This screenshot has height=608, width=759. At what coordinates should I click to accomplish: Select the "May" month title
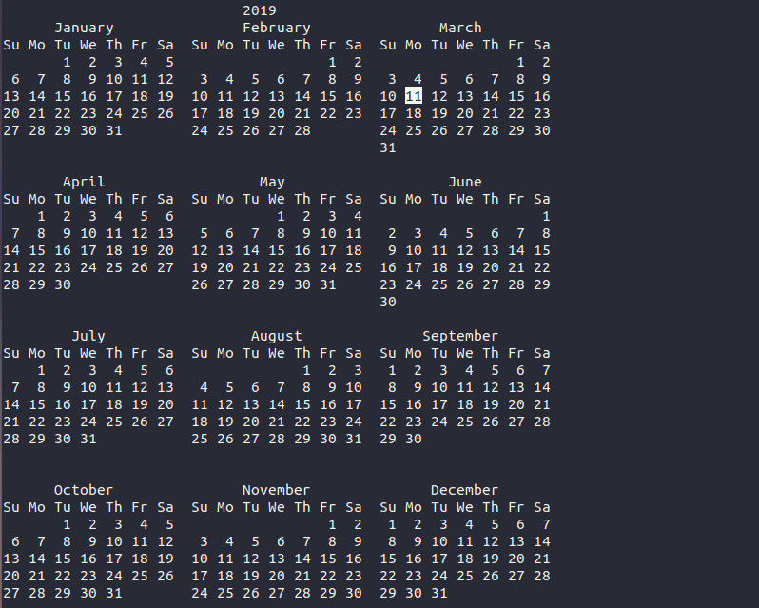(x=272, y=182)
